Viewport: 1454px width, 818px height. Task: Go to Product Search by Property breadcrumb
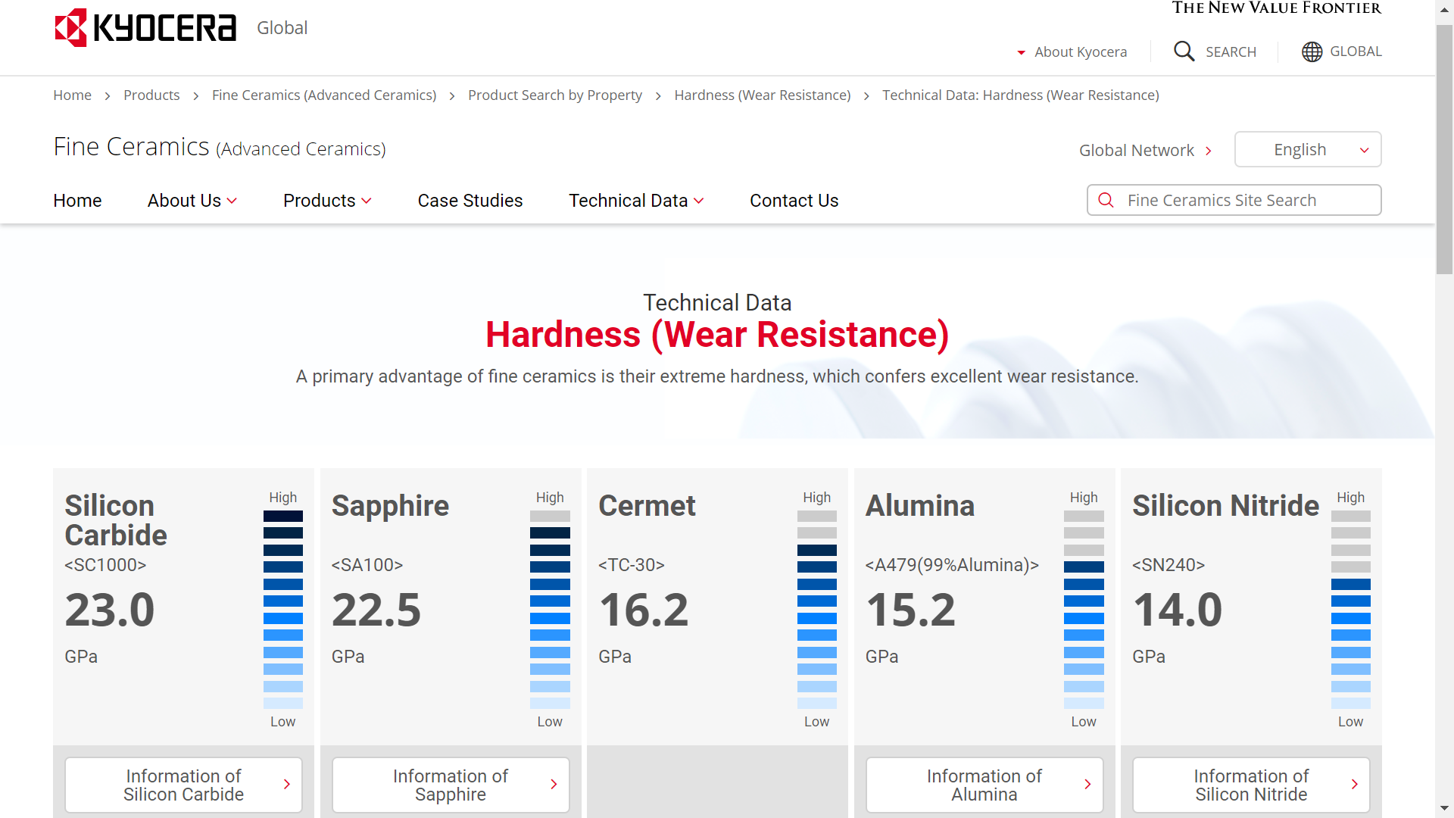click(x=554, y=95)
